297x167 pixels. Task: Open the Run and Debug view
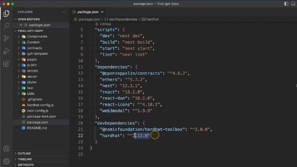(6, 51)
